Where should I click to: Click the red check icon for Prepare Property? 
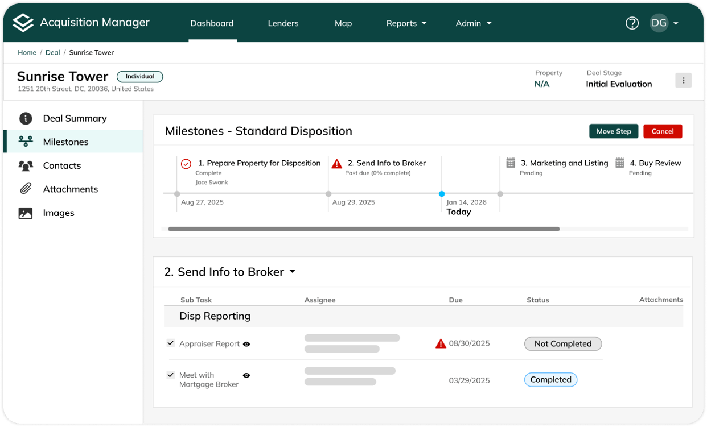coord(186,164)
